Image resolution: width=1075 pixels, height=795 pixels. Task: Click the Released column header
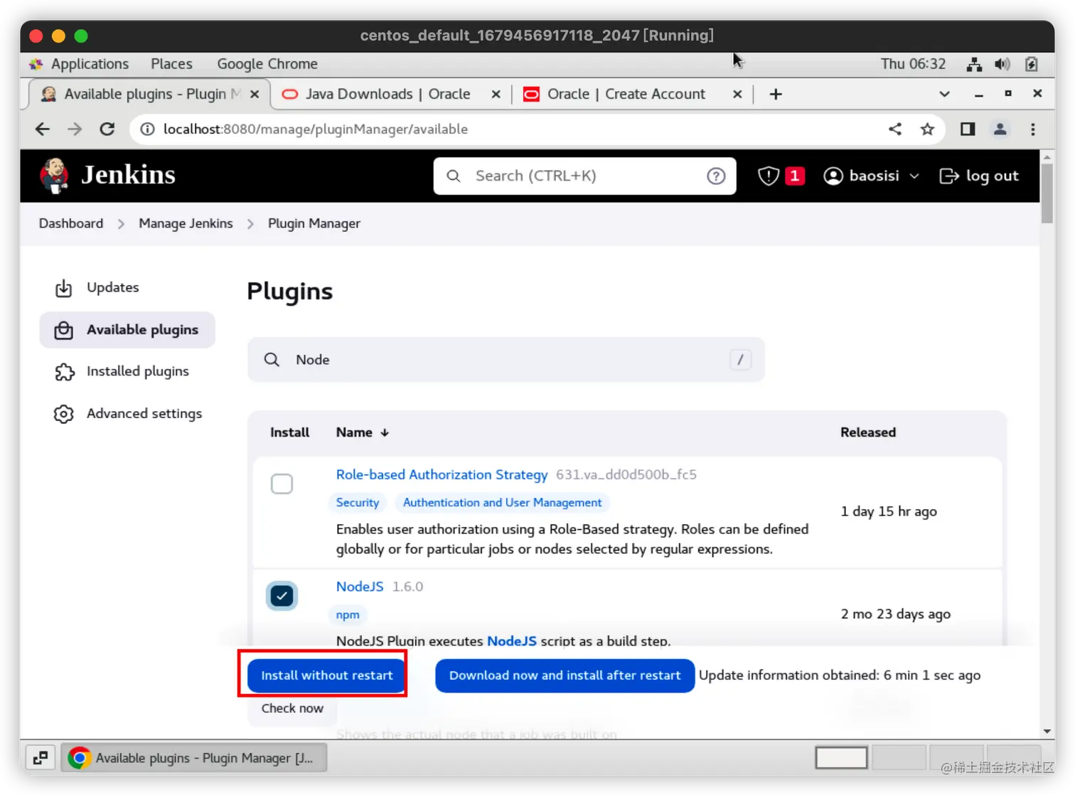click(x=868, y=432)
